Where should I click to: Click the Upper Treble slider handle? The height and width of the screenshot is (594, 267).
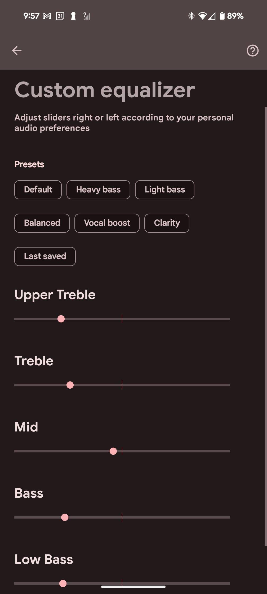[61, 319]
